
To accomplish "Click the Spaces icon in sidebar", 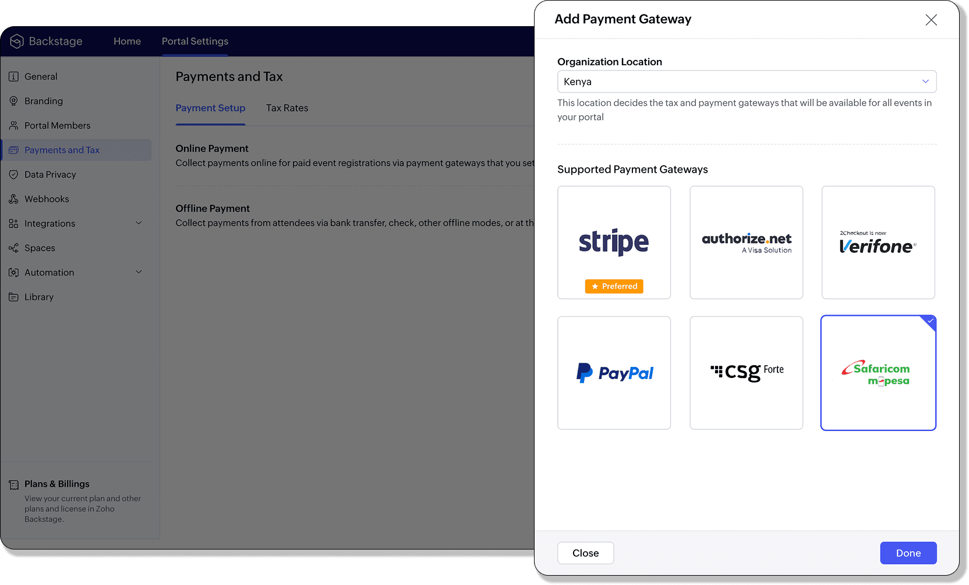I will tap(13, 248).
